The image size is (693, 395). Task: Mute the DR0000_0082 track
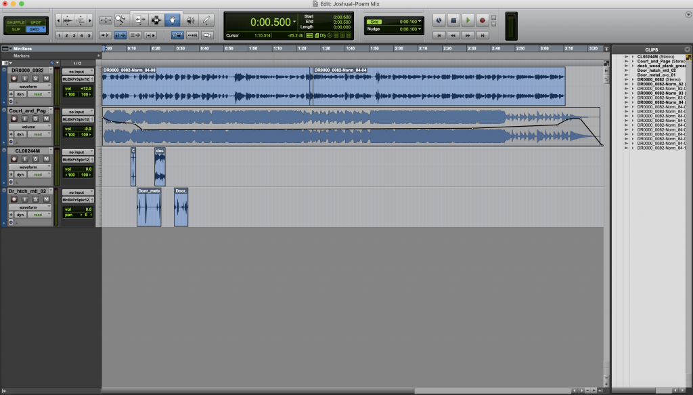click(x=46, y=79)
